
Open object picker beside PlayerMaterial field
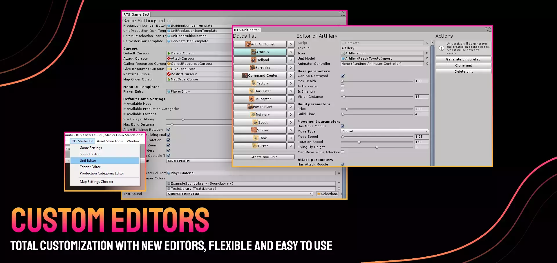(339, 173)
